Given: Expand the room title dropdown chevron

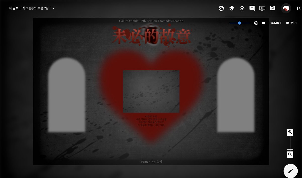Looking at the screenshot, I should pyautogui.click(x=53, y=8).
